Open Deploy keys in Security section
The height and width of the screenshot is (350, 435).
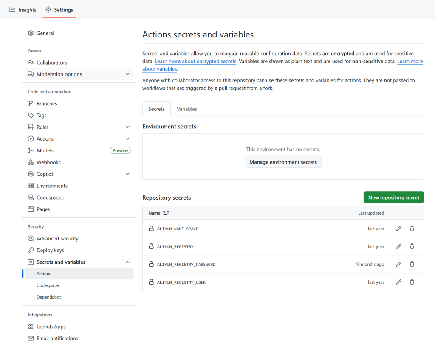50,251
